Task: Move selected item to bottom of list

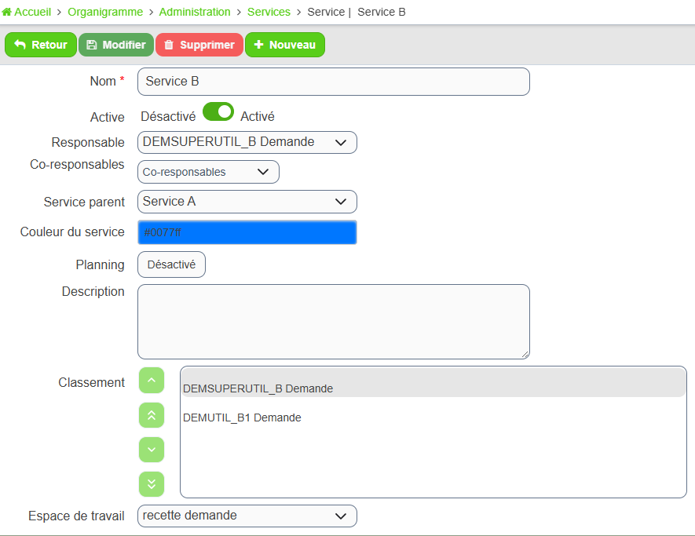Action: tap(152, 484)
